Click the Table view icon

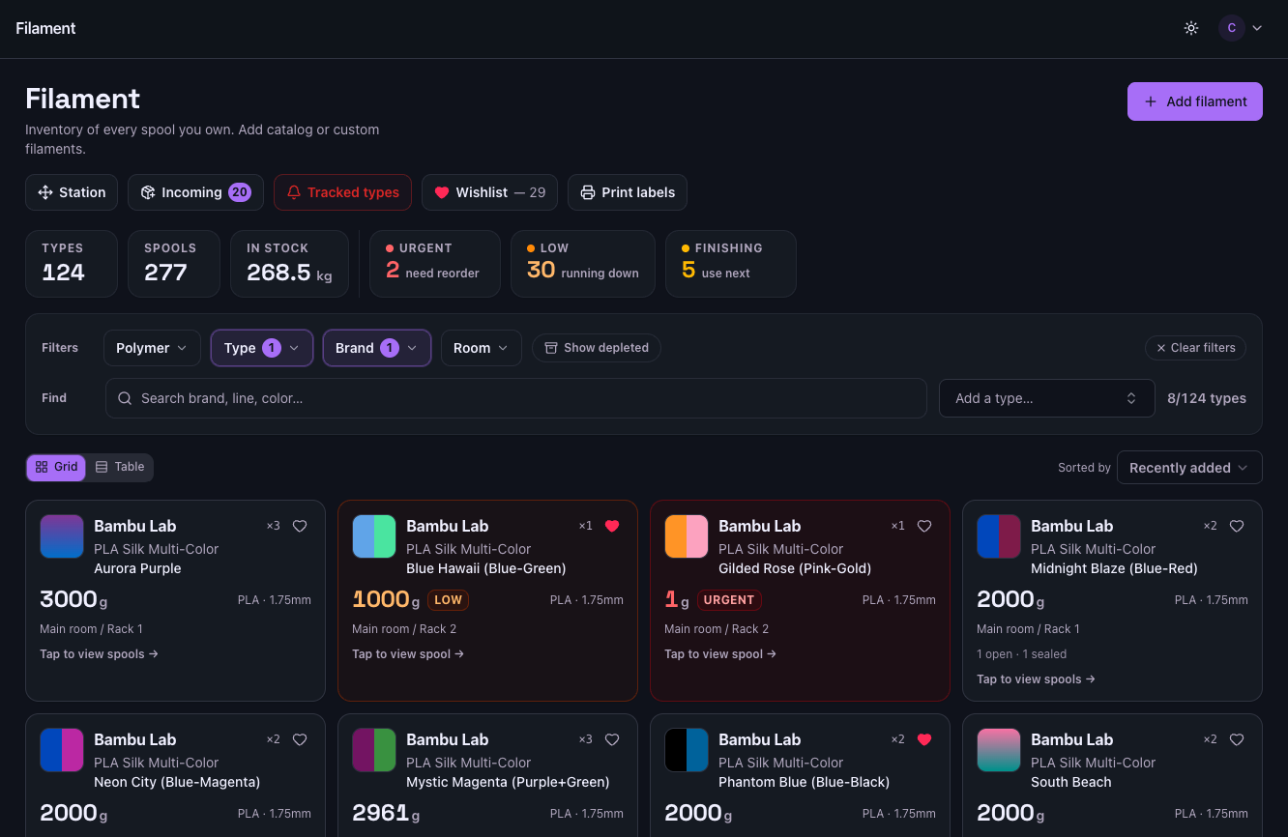(x=102, y=467)
